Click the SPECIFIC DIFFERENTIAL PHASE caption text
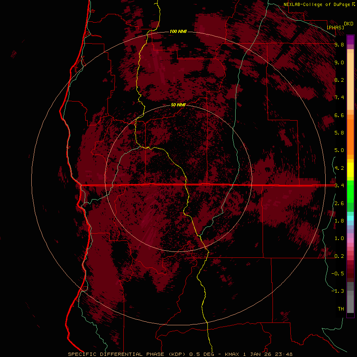The height and width of the screenshot is (357, 357). pos(116,354)
